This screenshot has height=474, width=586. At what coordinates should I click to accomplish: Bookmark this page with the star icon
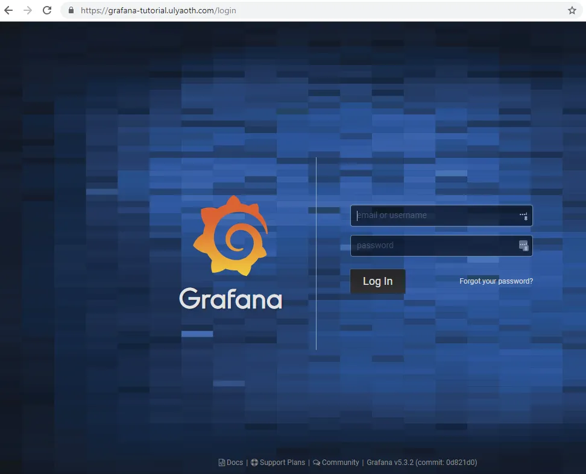[x=572, y=10]
